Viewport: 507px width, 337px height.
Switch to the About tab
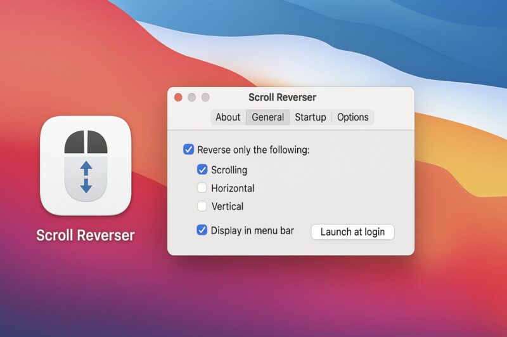[228, 117]
